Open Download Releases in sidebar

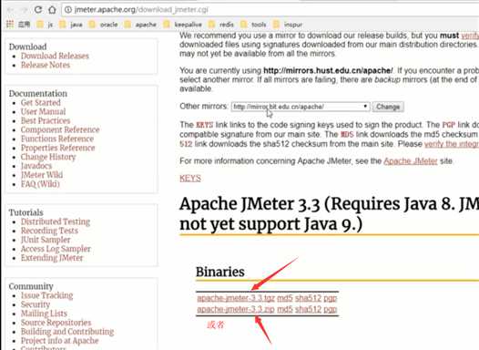[55, 56]
